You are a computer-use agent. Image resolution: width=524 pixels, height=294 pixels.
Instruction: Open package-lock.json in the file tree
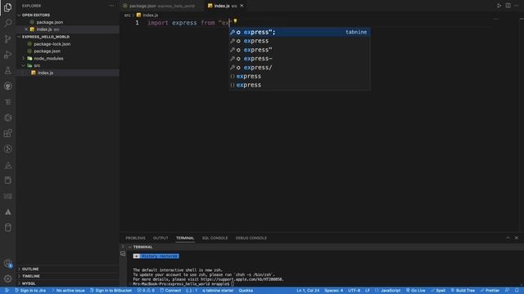52,44
